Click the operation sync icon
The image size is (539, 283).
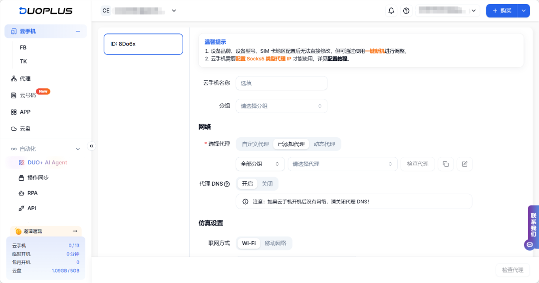(x=21, y=178)
